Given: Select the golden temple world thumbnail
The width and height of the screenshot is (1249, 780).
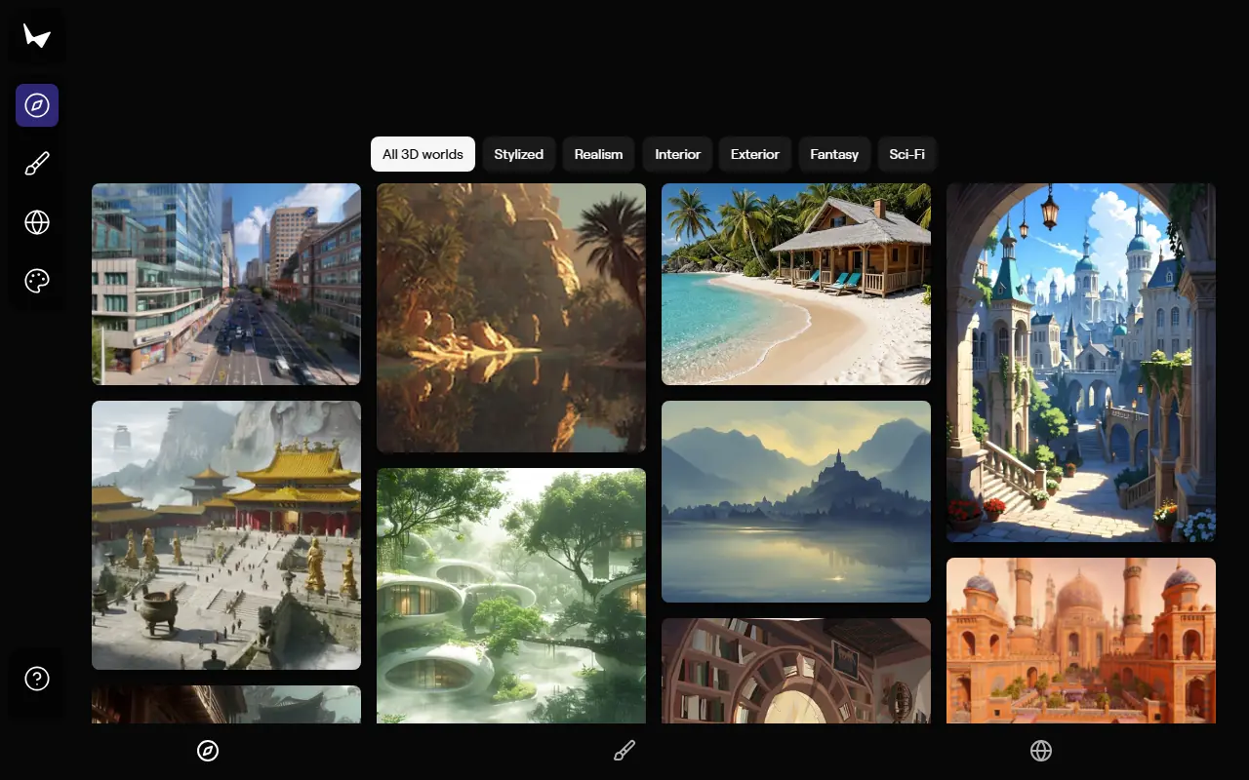Looking at the screenshot, I should point(225,534).
